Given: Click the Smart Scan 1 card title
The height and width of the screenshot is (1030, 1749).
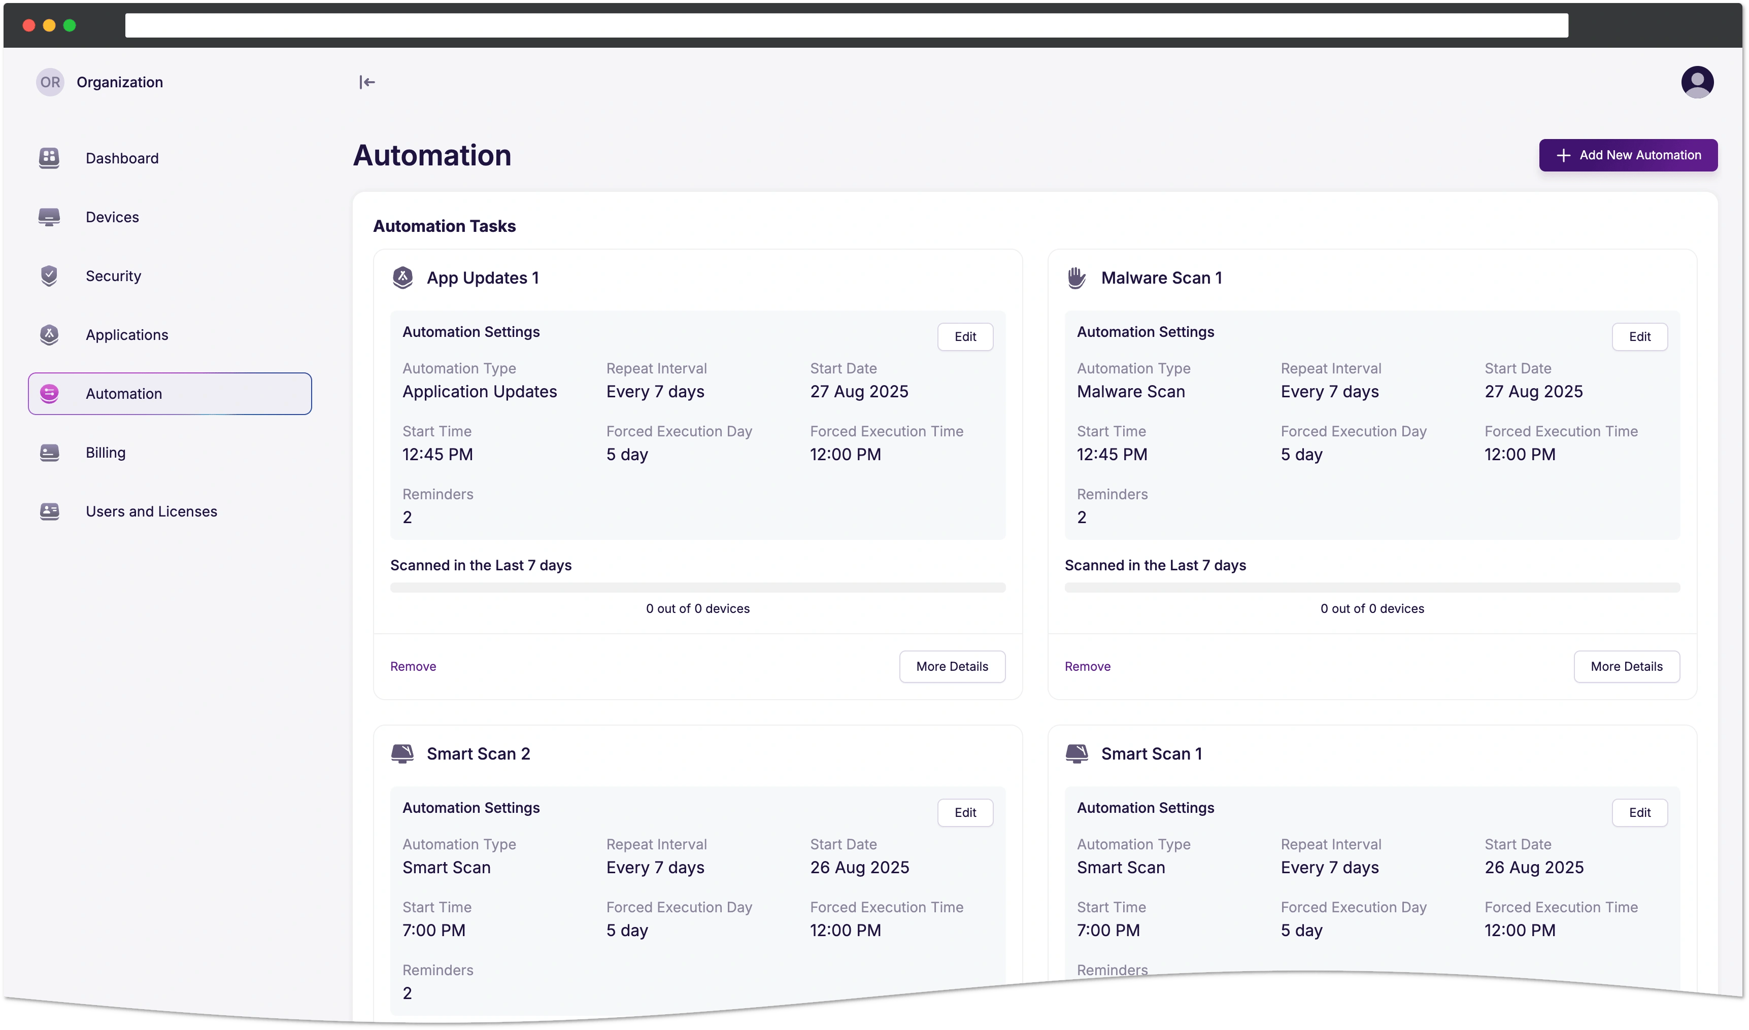Looking at the screenshot, I should coord(1151,754).
